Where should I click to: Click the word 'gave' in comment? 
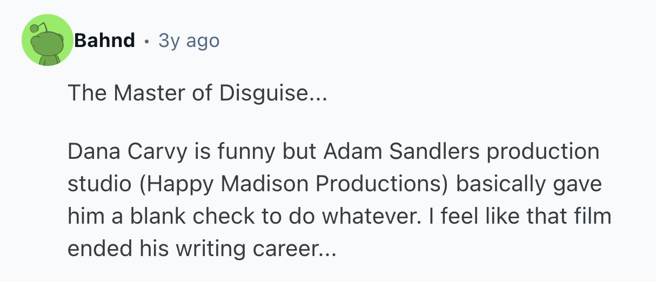click(x=578, y=184)
